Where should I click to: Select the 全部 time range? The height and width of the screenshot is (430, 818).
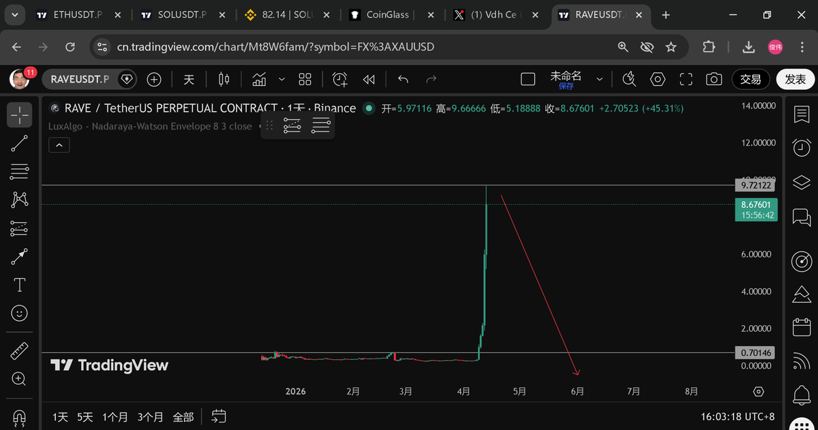[183, 416]
